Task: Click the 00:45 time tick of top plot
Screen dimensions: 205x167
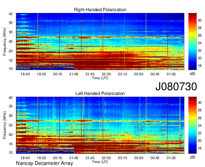Action: click(x=155, y=74)
